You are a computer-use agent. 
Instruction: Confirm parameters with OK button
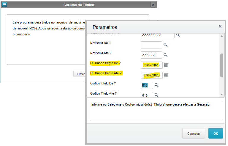[216, 134]
